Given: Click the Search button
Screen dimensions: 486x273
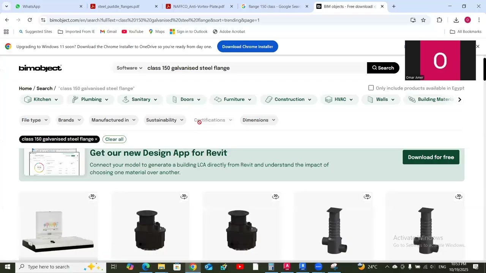Looking at the screenshot, I should pyautogui.click(x=383, y=68).
